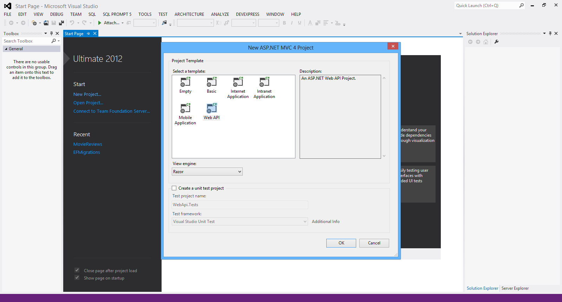Open the Toolbox window position dropdown arrow
The height and width of the screenshot is (302, 562).
point(46,33)
